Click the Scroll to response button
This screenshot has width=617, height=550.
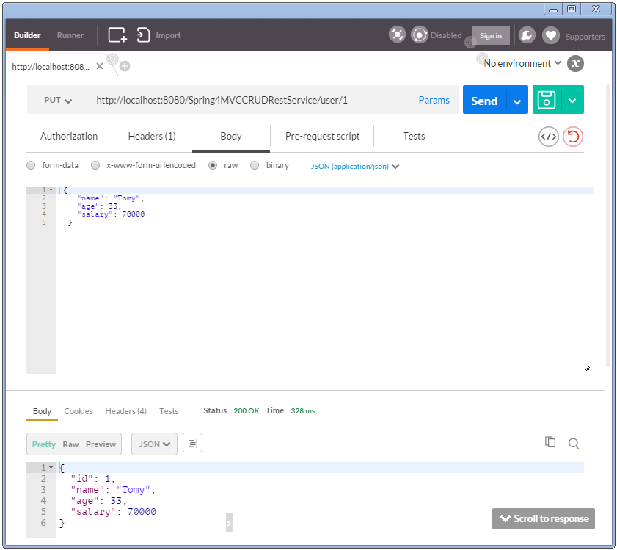pos(543,518)
